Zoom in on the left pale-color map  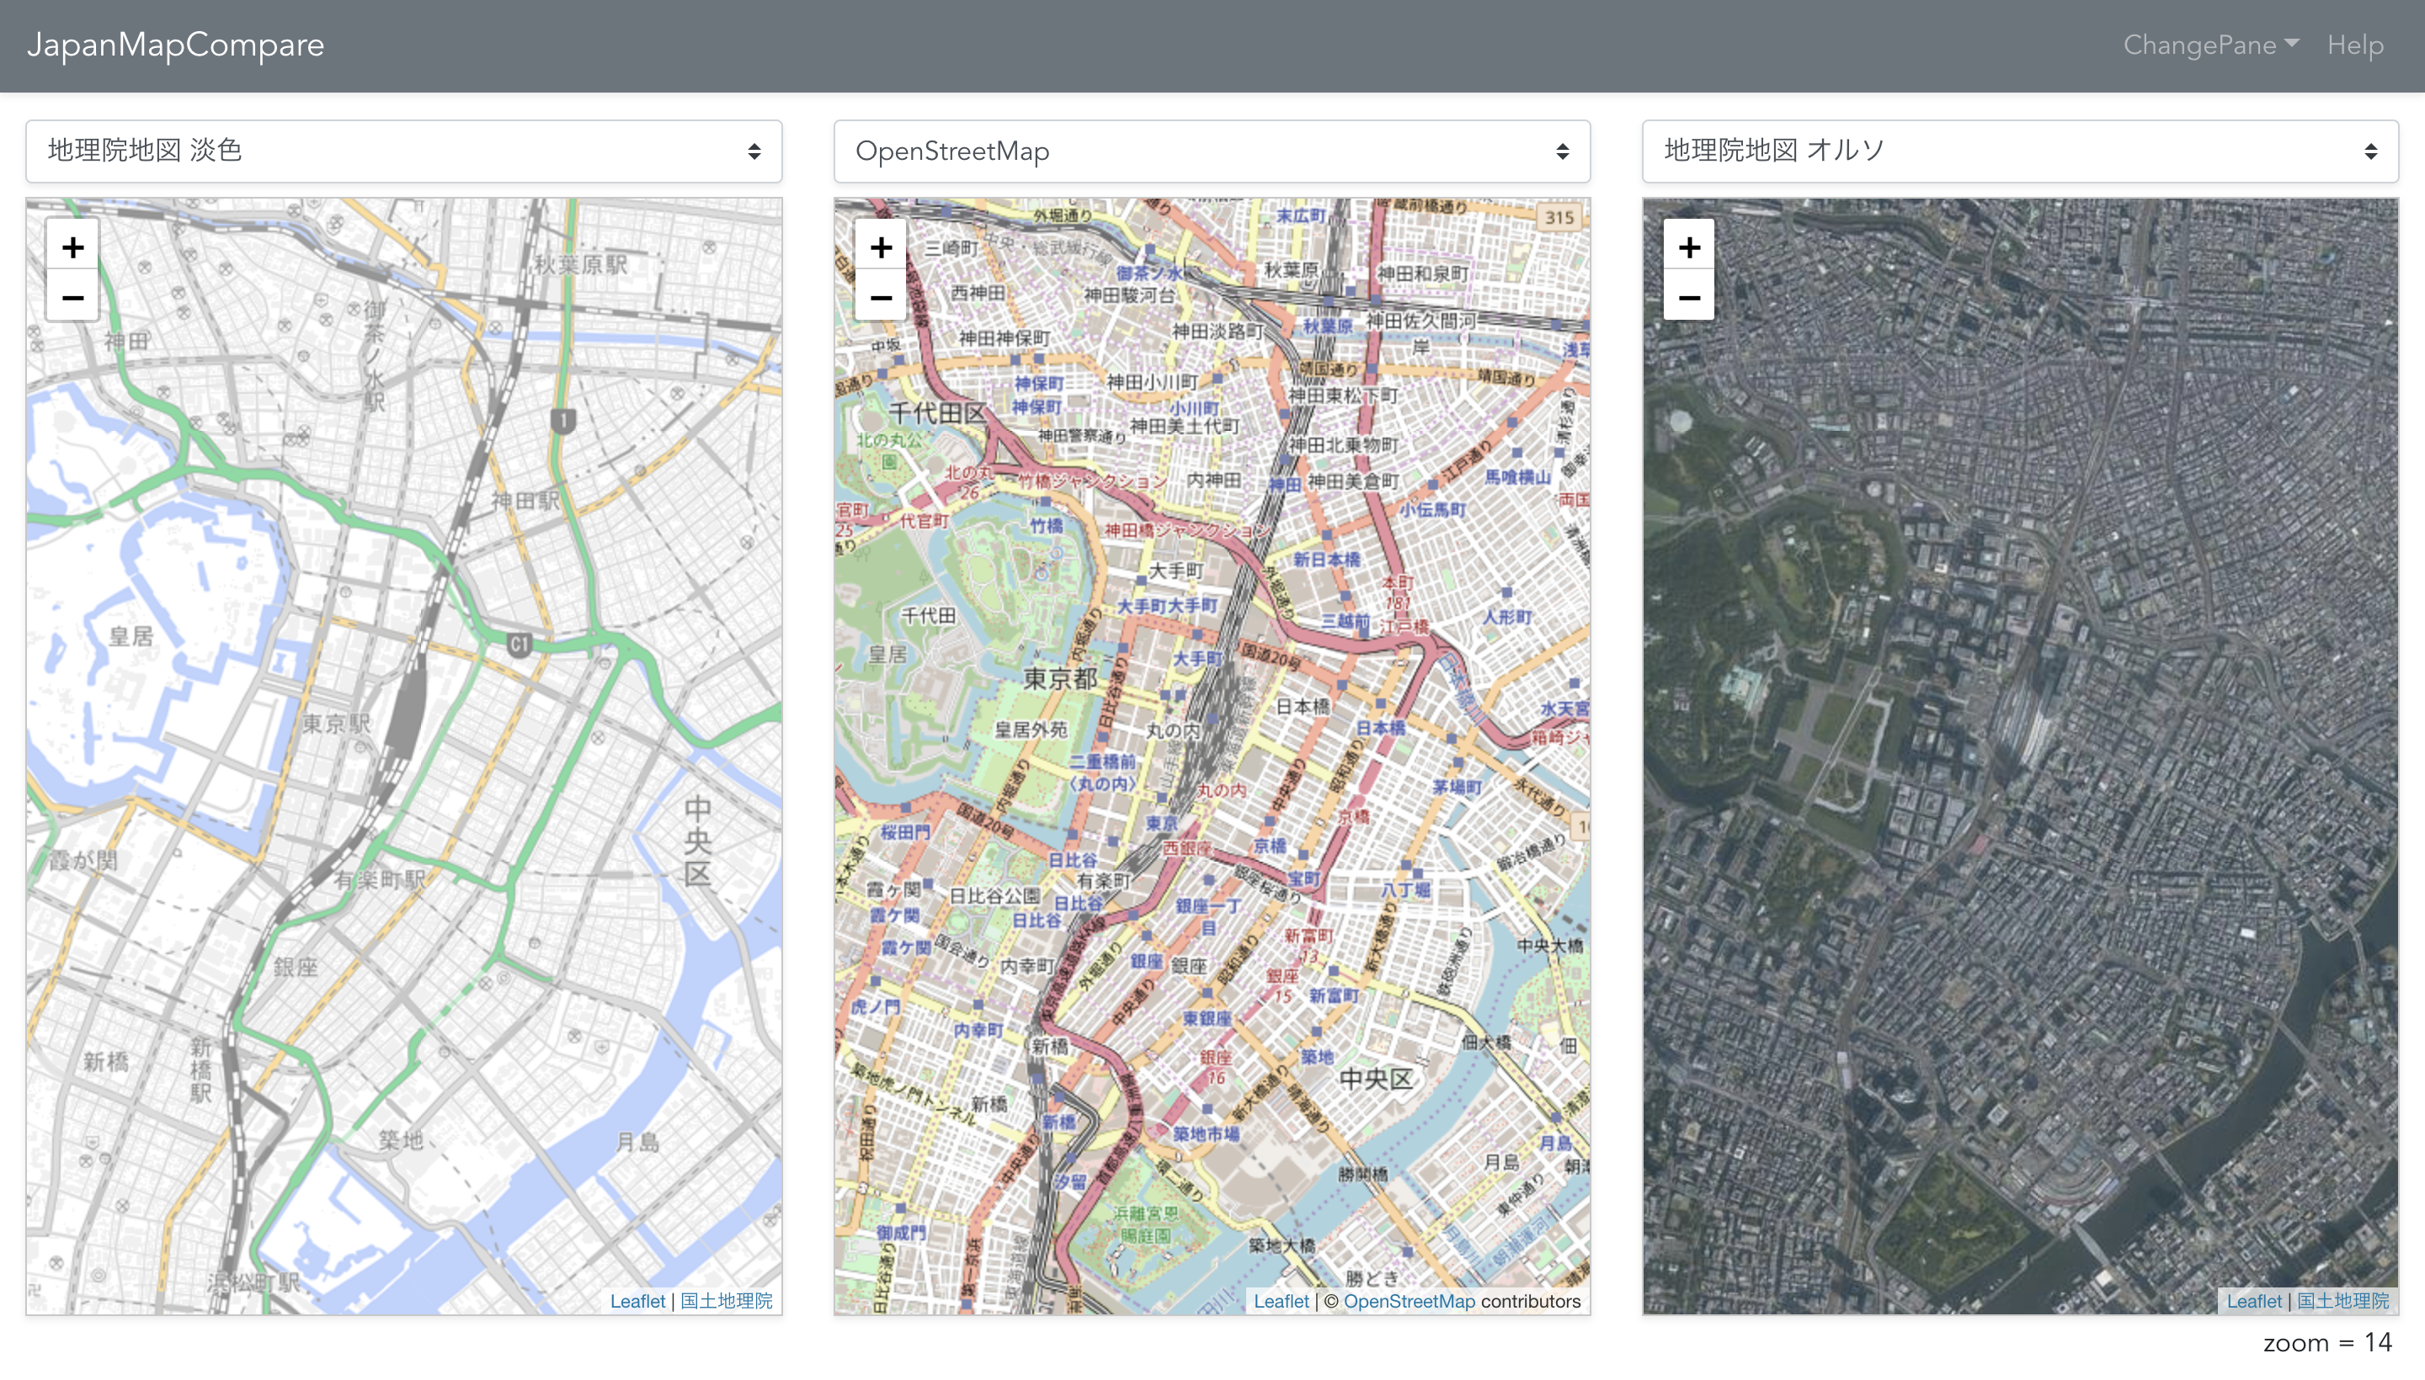(73, 247)
